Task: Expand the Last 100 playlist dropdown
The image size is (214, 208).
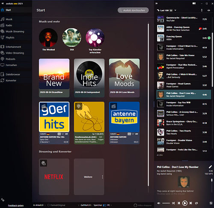Action: click(x=175, y=10)
